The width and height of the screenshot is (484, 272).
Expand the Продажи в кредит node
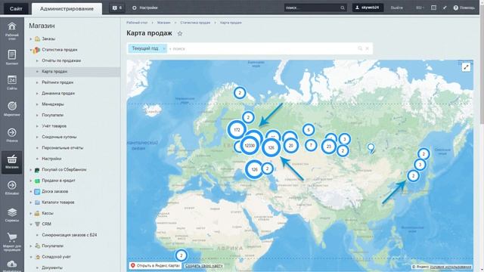coord(30,181)
